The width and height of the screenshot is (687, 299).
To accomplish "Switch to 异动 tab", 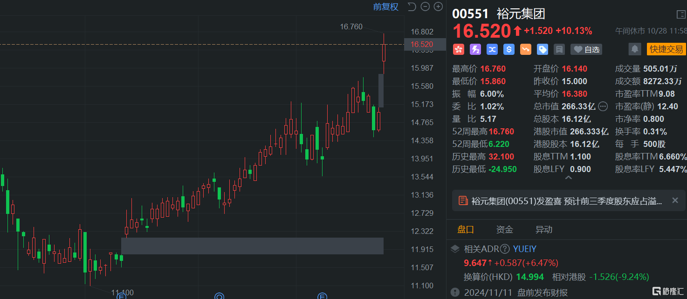I will 544,229.
